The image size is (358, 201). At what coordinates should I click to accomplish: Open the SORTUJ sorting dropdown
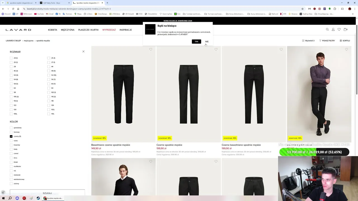pyautogui.click(x=345, y=41)
